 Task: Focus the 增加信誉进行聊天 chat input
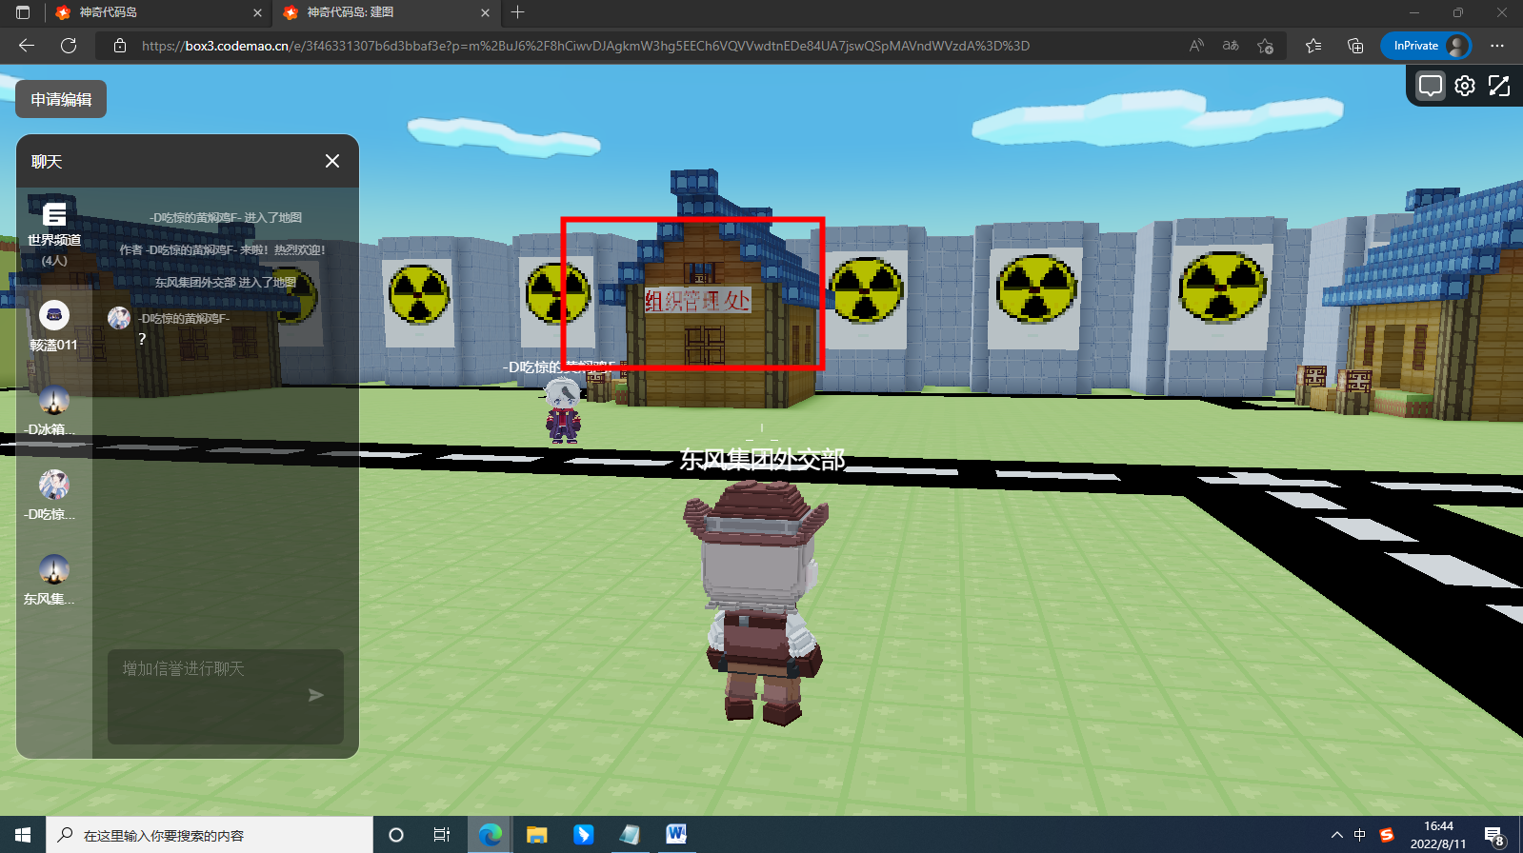point(226,696)
